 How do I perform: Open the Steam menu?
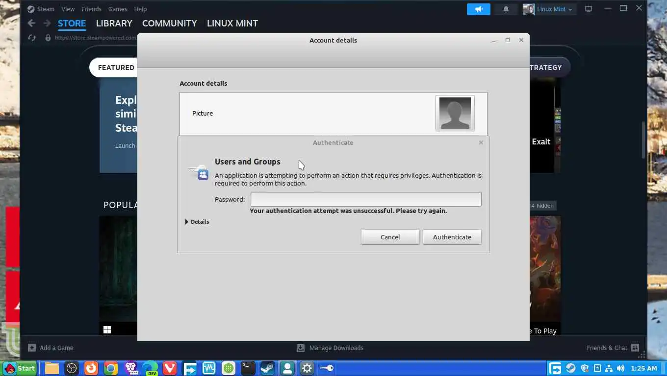(46, 9)
